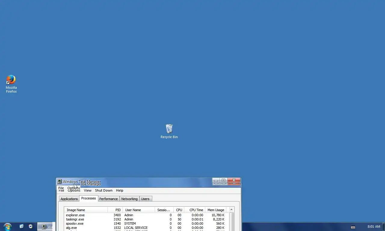Click the 8:01 AM system clock
Image resolution: width=385 pixels, height=231 pixels.
click(374, 226)
